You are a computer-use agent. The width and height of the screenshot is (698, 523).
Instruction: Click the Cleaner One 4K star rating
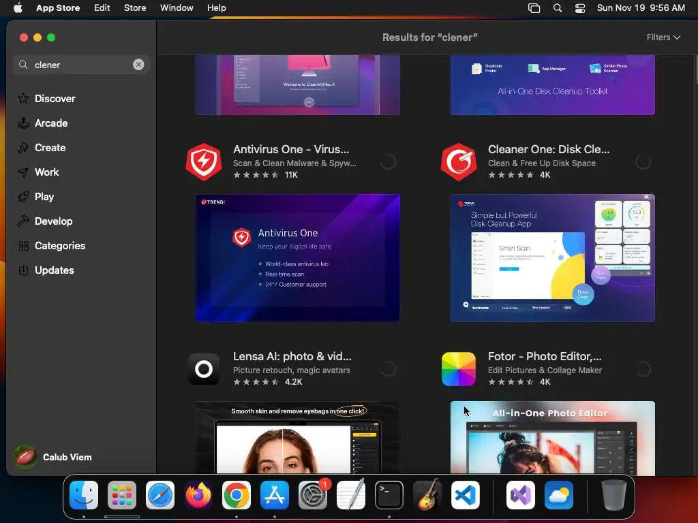[x=519, y=175]
